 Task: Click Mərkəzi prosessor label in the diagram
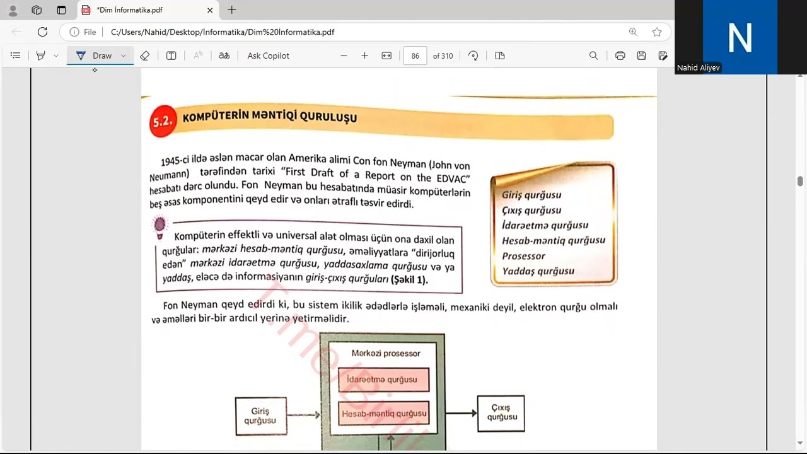[386, 353]
